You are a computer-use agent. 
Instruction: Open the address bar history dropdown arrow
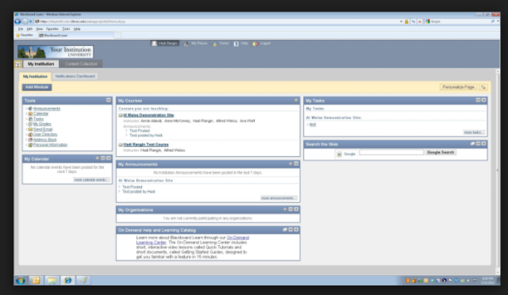pyautogui.click(x=401, y=21)
